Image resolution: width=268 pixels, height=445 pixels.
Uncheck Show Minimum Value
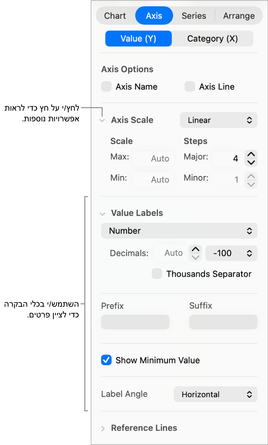pos(106,360)
